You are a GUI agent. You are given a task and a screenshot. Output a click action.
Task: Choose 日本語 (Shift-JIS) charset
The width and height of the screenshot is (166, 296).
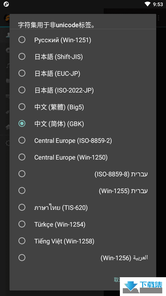coord(83,57)
